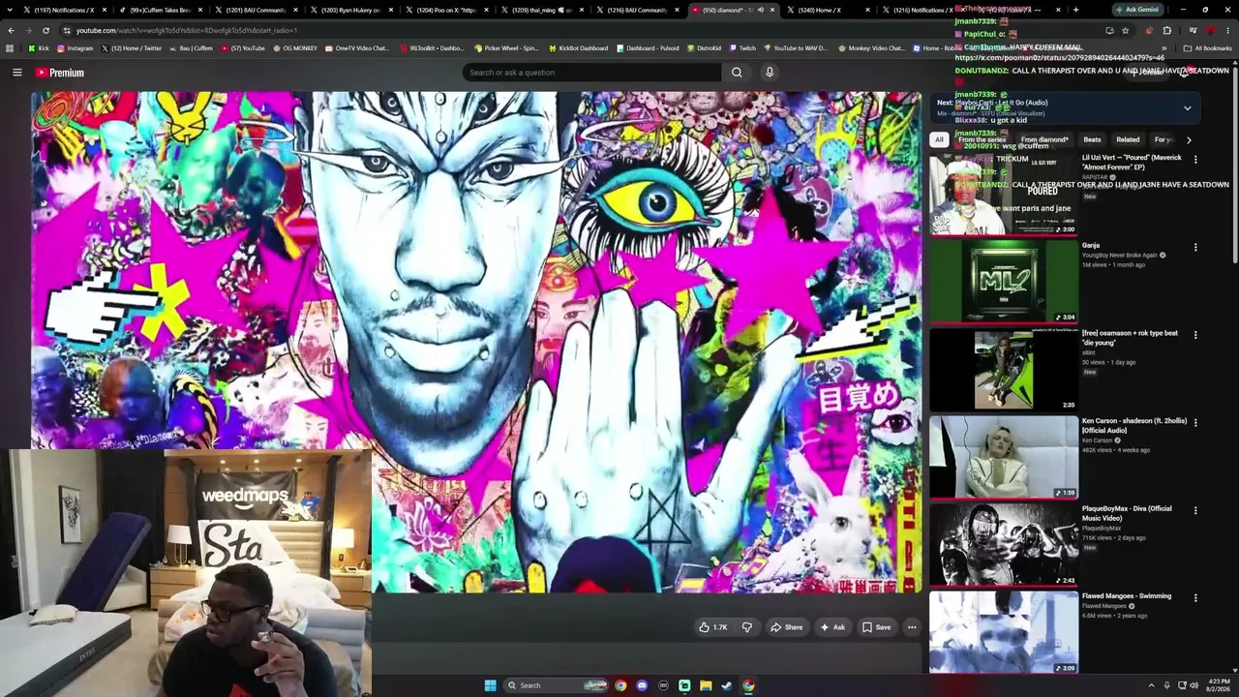Open the browser Extensions puzzle icon
This screenshot has width=1239, height=697.
coord(1166,30)
